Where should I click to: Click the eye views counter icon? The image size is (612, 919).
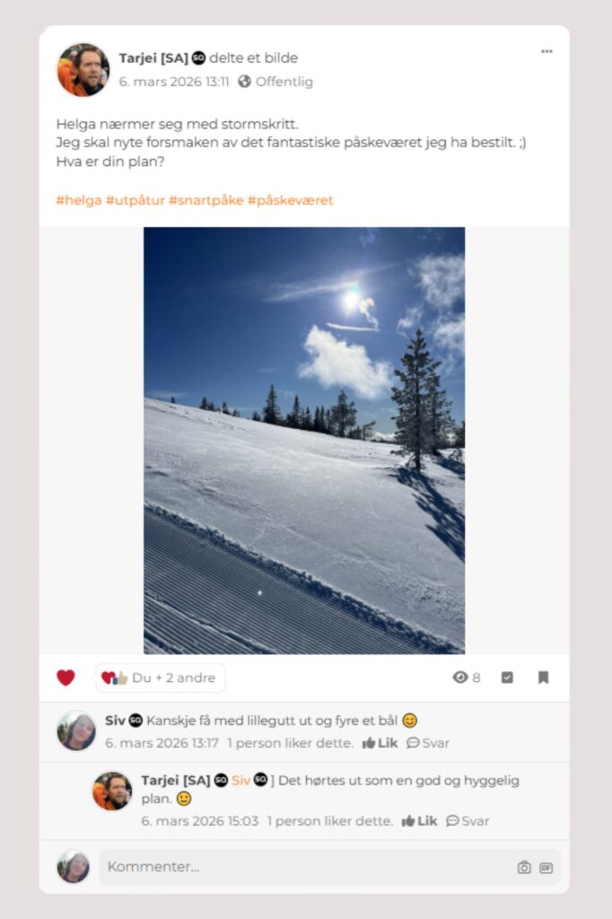460,678
